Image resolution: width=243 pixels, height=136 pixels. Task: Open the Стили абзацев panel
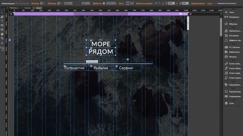point(233,68)
